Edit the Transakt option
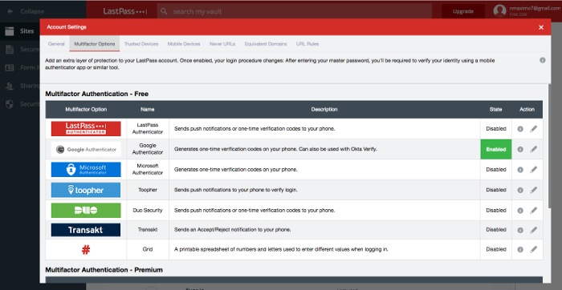This screenshot has height=290, width=562. click(x=534, y=230)
